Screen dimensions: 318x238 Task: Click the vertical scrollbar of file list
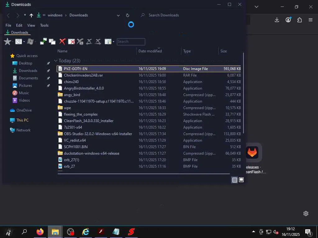tap(243, 93)
